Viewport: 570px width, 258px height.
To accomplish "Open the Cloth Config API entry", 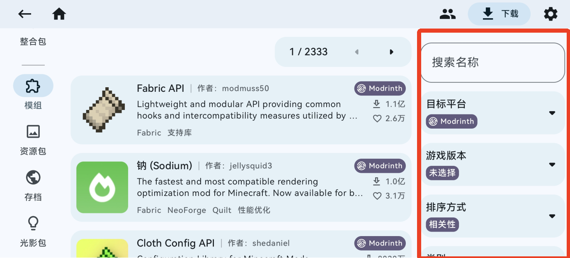I will pos(241,244).
